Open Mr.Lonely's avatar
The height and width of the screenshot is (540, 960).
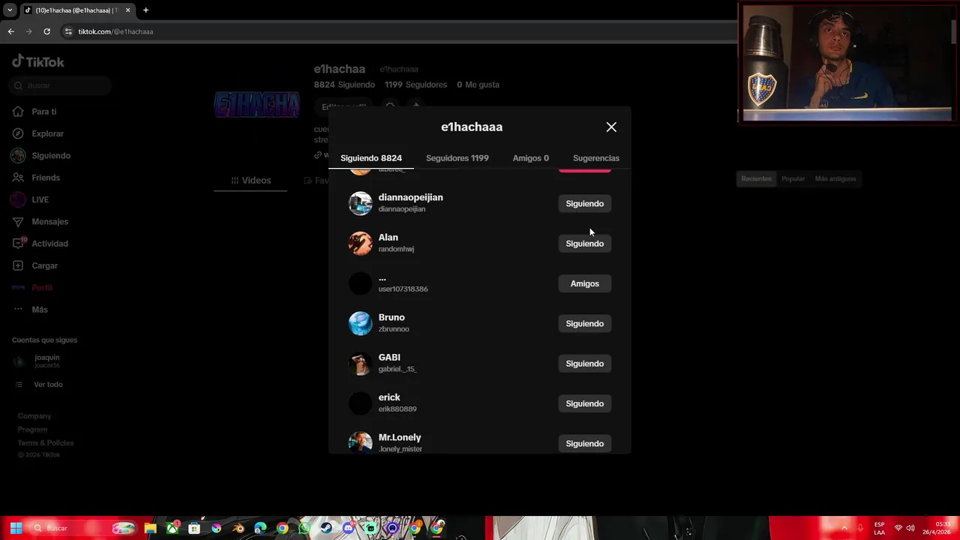point(360,443)
